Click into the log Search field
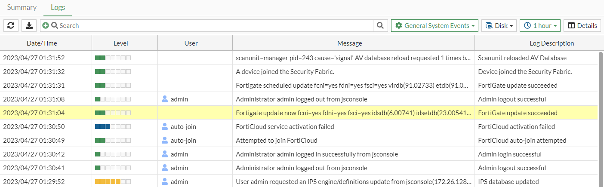 pyautogui.click(x=215, y=26)
